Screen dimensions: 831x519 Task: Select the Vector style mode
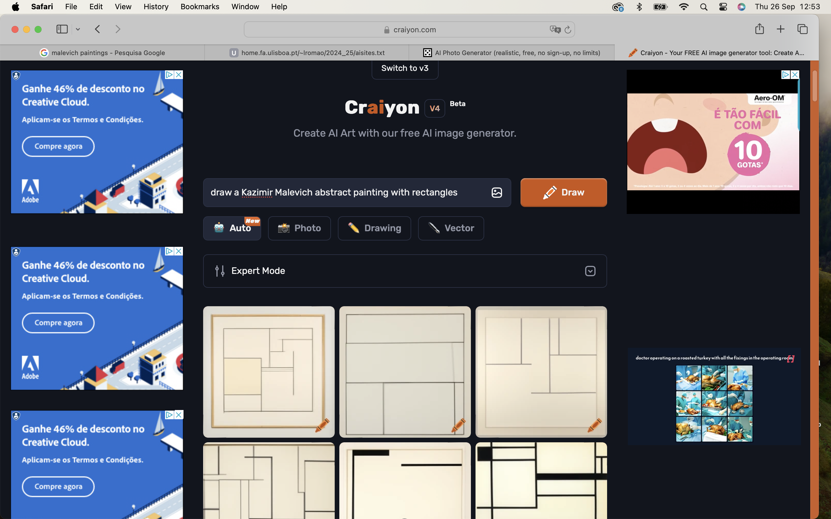click(451, 228)
